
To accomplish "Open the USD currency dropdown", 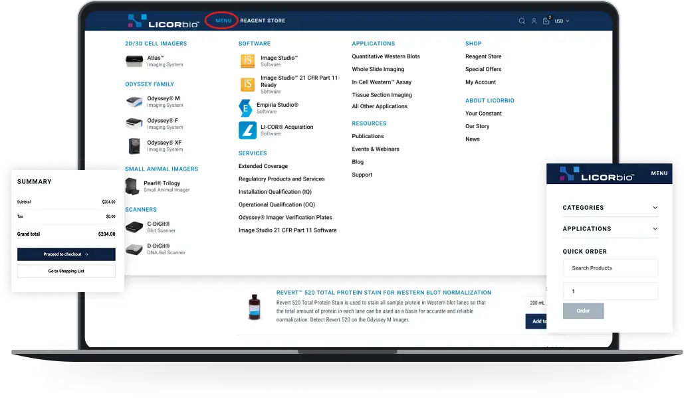I will [562, 21].
